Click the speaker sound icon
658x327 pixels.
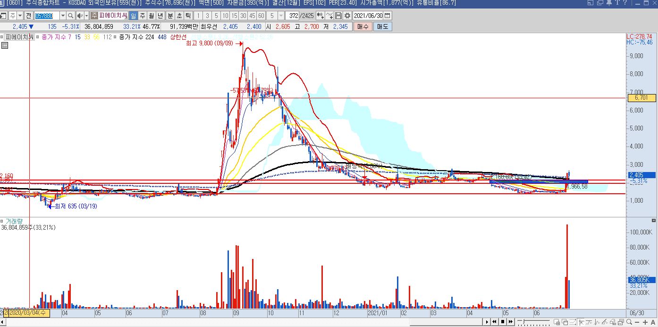pyautogui.click(x=80, y=16)
